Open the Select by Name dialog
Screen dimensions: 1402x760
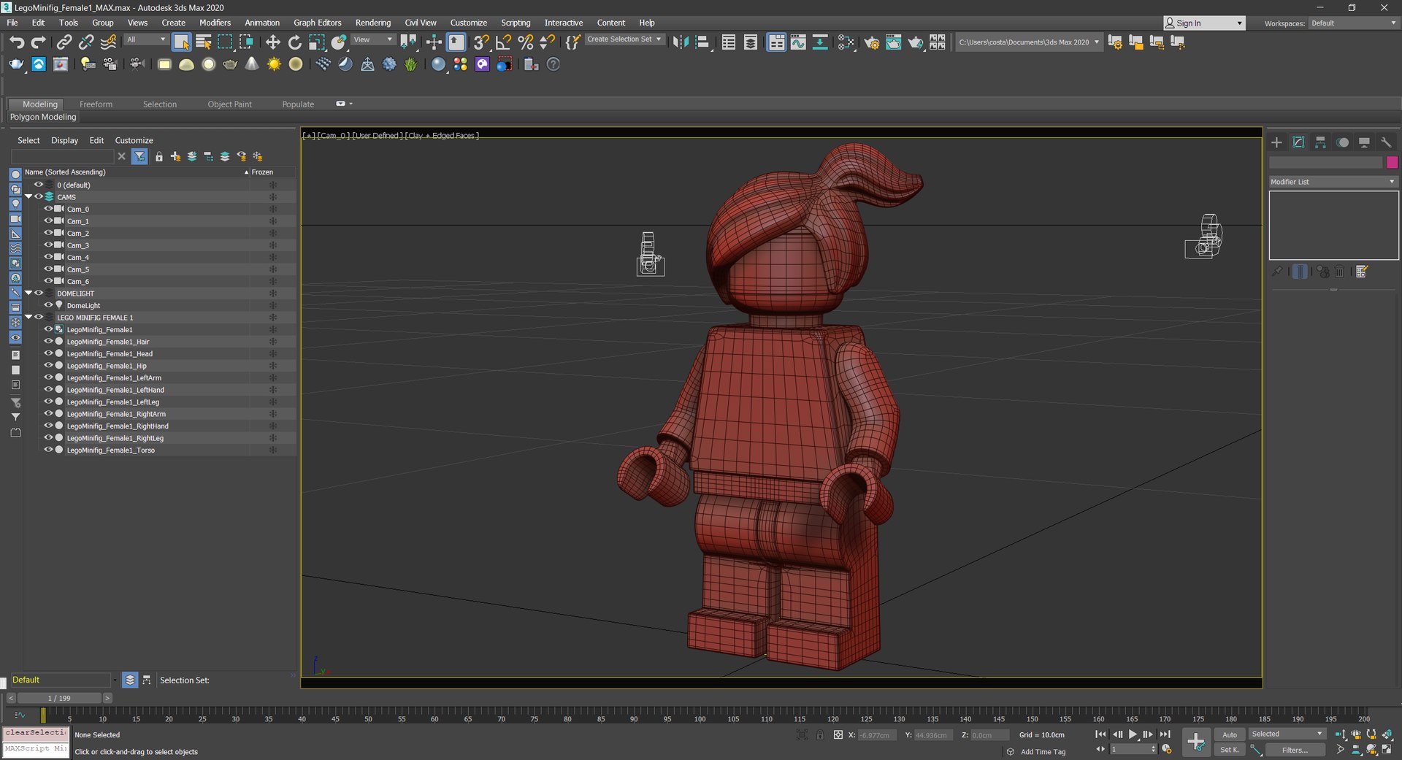point(204,42)
